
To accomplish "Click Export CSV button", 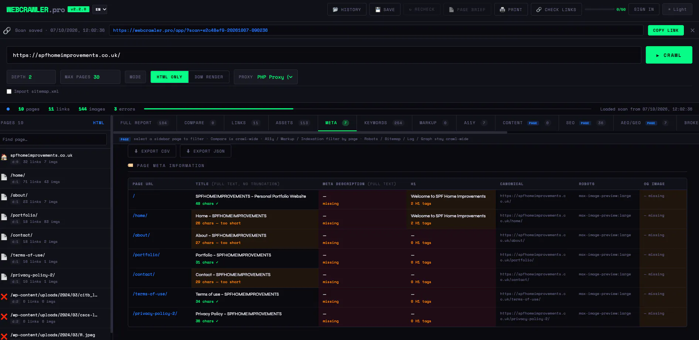I will click(152, 151).
